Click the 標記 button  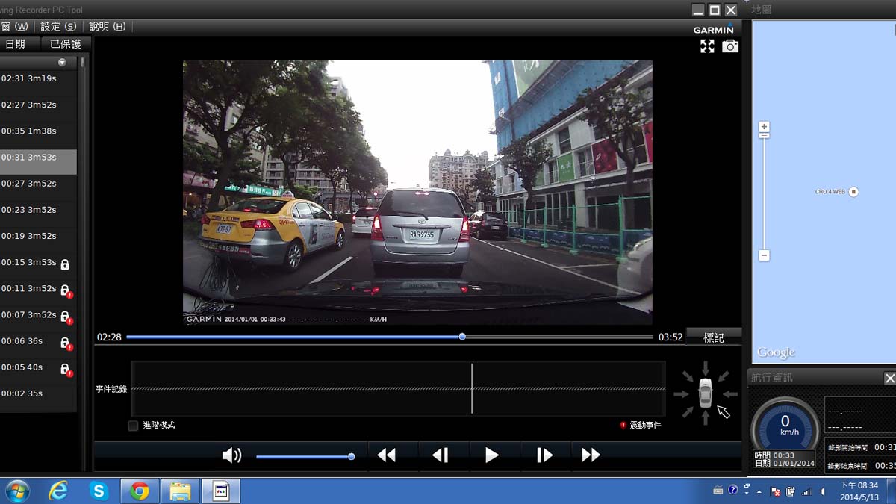714,337
